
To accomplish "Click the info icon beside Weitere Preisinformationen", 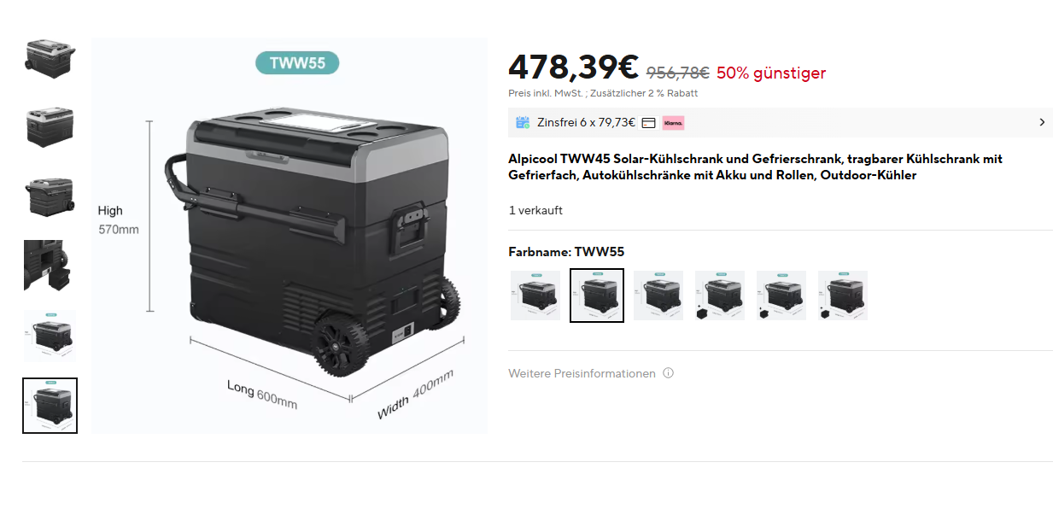I will tap(669, 373).
